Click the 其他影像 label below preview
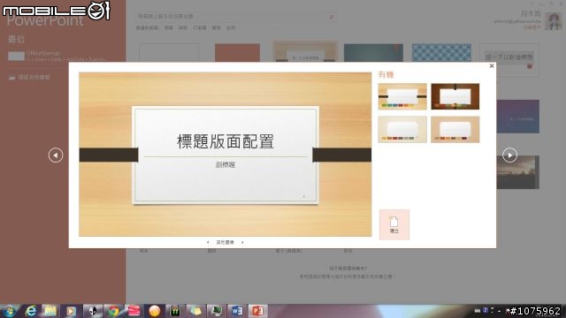This screenshot has height=318, width=566. click(225, 242)
